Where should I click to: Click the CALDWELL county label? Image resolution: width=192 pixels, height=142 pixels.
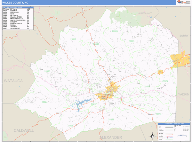coord(23,130)
